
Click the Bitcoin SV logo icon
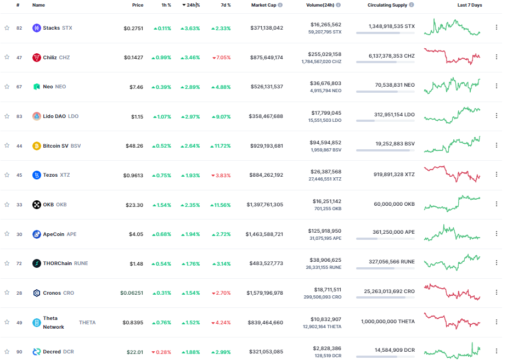(x=37, y=146)
